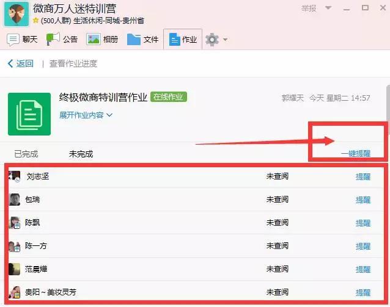Open the 聊天 chat tab

point(22,40)
